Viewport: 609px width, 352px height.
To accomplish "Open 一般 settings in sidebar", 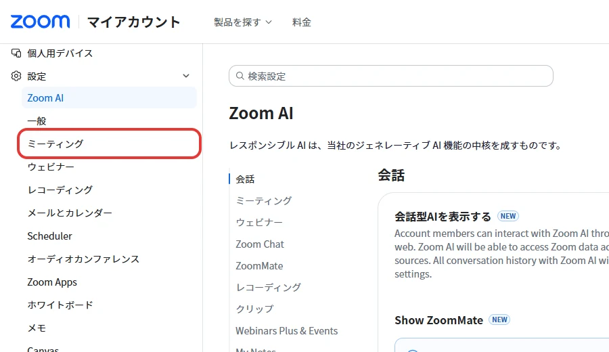I will click(x=37, y=120).
